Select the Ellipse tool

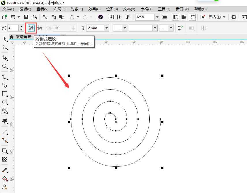(5, 102)
